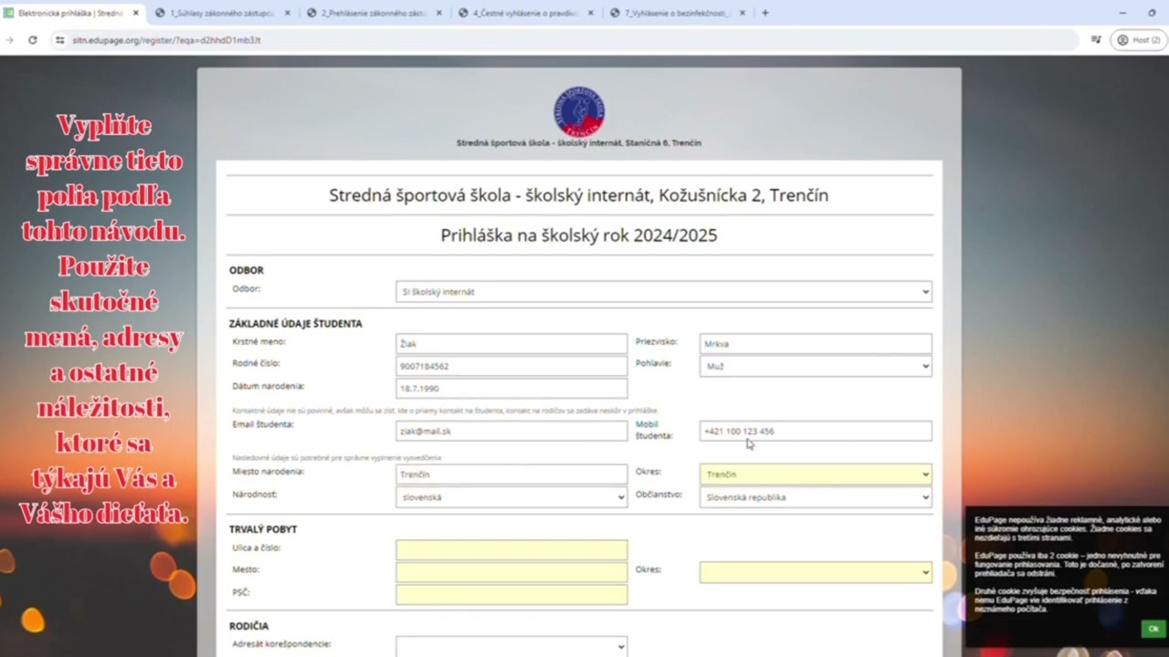Click the school logo emblem
This screenshot has height=657, width=1169.
tap(579, 111)
